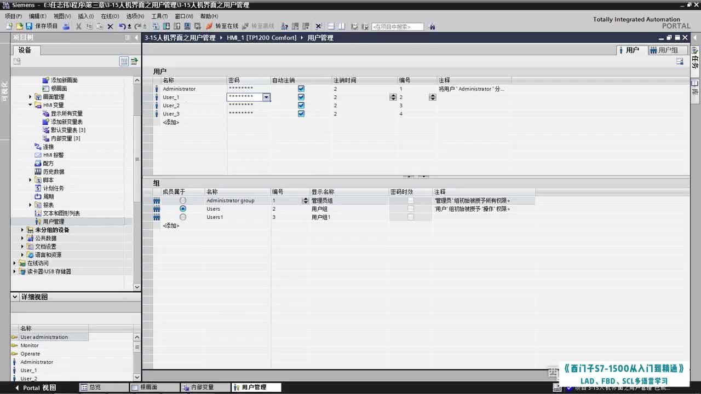Click the Administrator group row icon

point(157,201)
